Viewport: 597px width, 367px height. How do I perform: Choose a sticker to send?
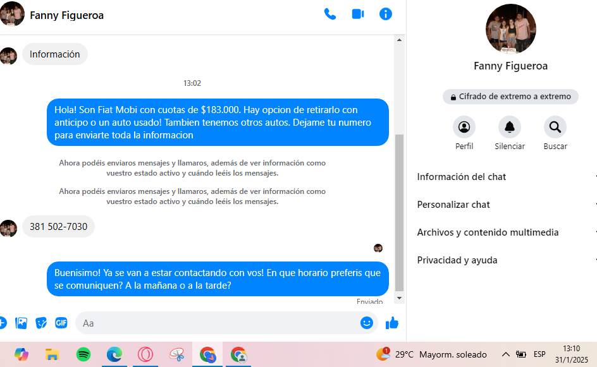(41, 323)
